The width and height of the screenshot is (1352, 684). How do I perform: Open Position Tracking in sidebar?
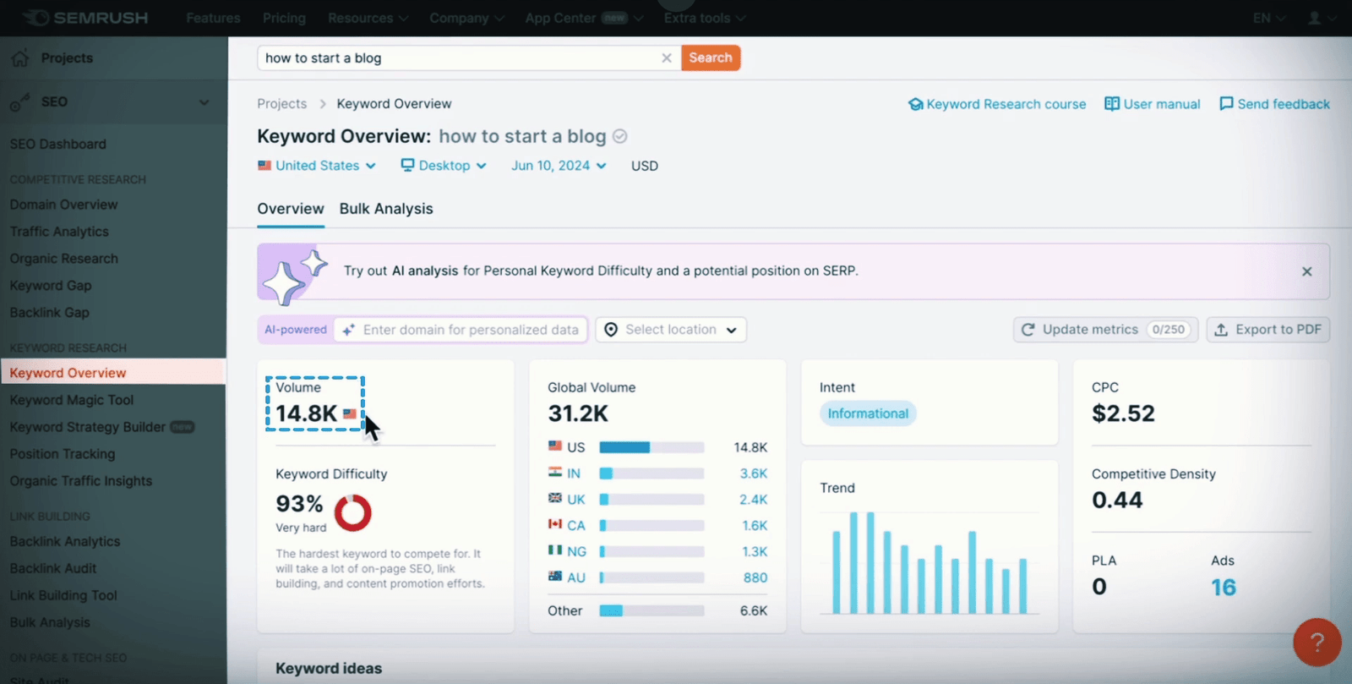tap(63, 454)
